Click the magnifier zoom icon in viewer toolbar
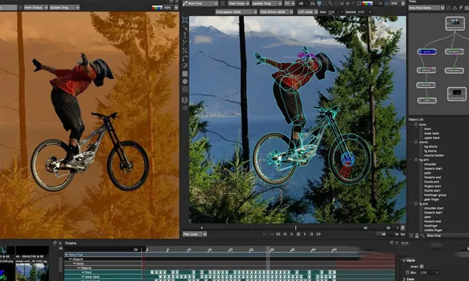Image resolution: width=469 pixels, height=281 pixels. [x=330, y=4]
